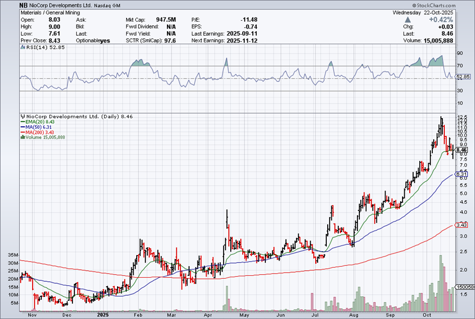Click the 5M volume axis label
Screen dimensions: 475x319
click(14, 303)
